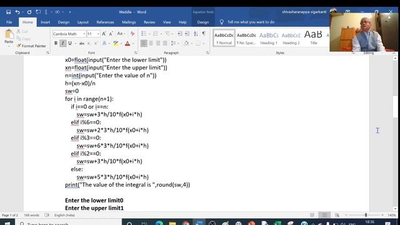
Task: Open the Paste clipboard button
Action: [9, 37]
